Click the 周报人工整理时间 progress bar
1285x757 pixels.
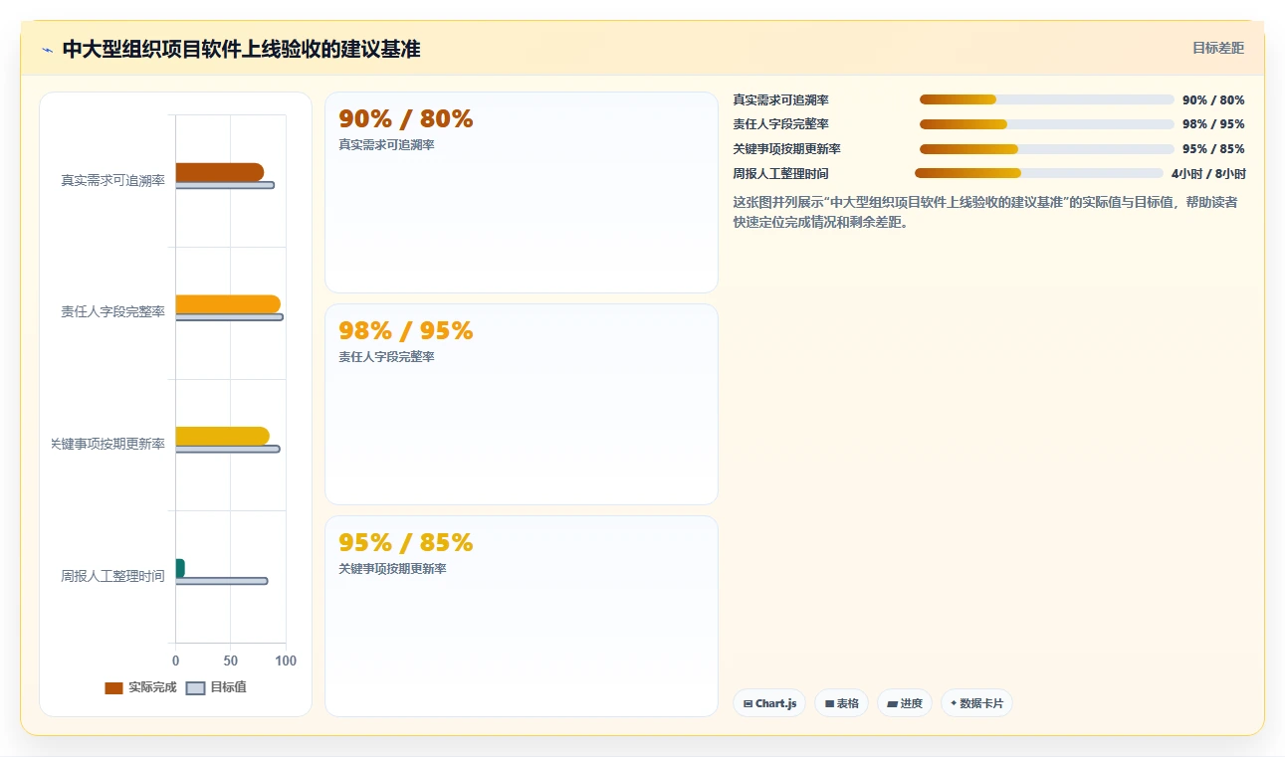click(1039, 173)
